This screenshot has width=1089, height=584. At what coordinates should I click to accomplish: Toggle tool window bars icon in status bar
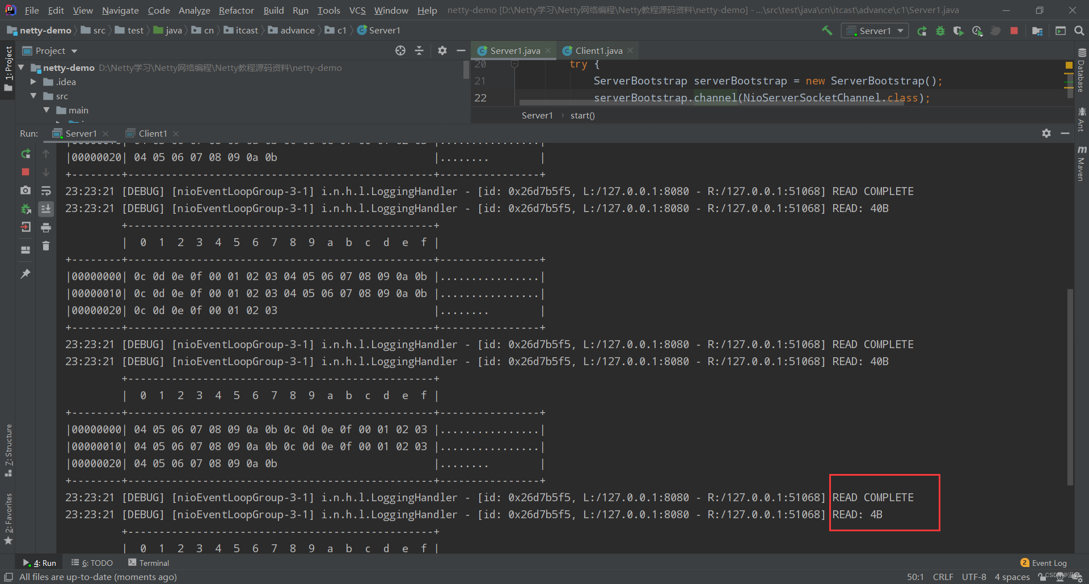[x=9, y=577]
